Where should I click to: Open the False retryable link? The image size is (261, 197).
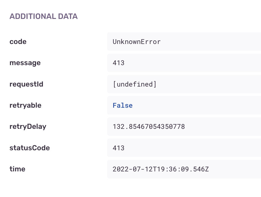122,105
